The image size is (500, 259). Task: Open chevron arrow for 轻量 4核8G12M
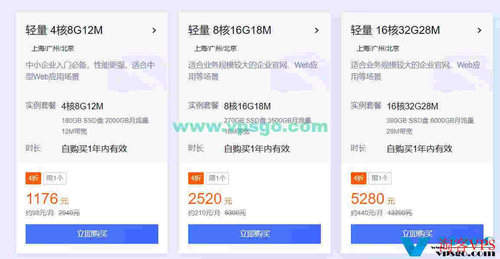pyautogui.click(x=154, y=31)
